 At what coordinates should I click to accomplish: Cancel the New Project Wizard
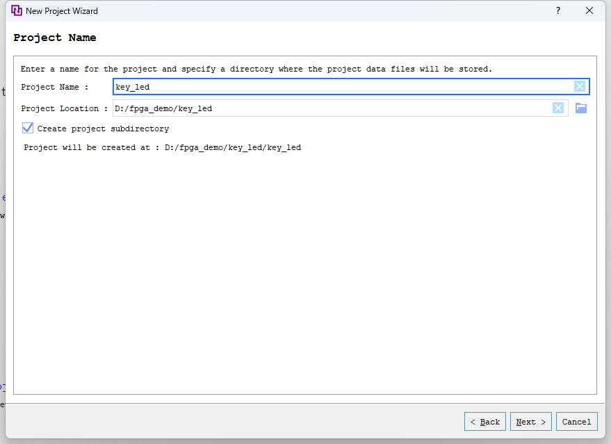click(576, 421)
